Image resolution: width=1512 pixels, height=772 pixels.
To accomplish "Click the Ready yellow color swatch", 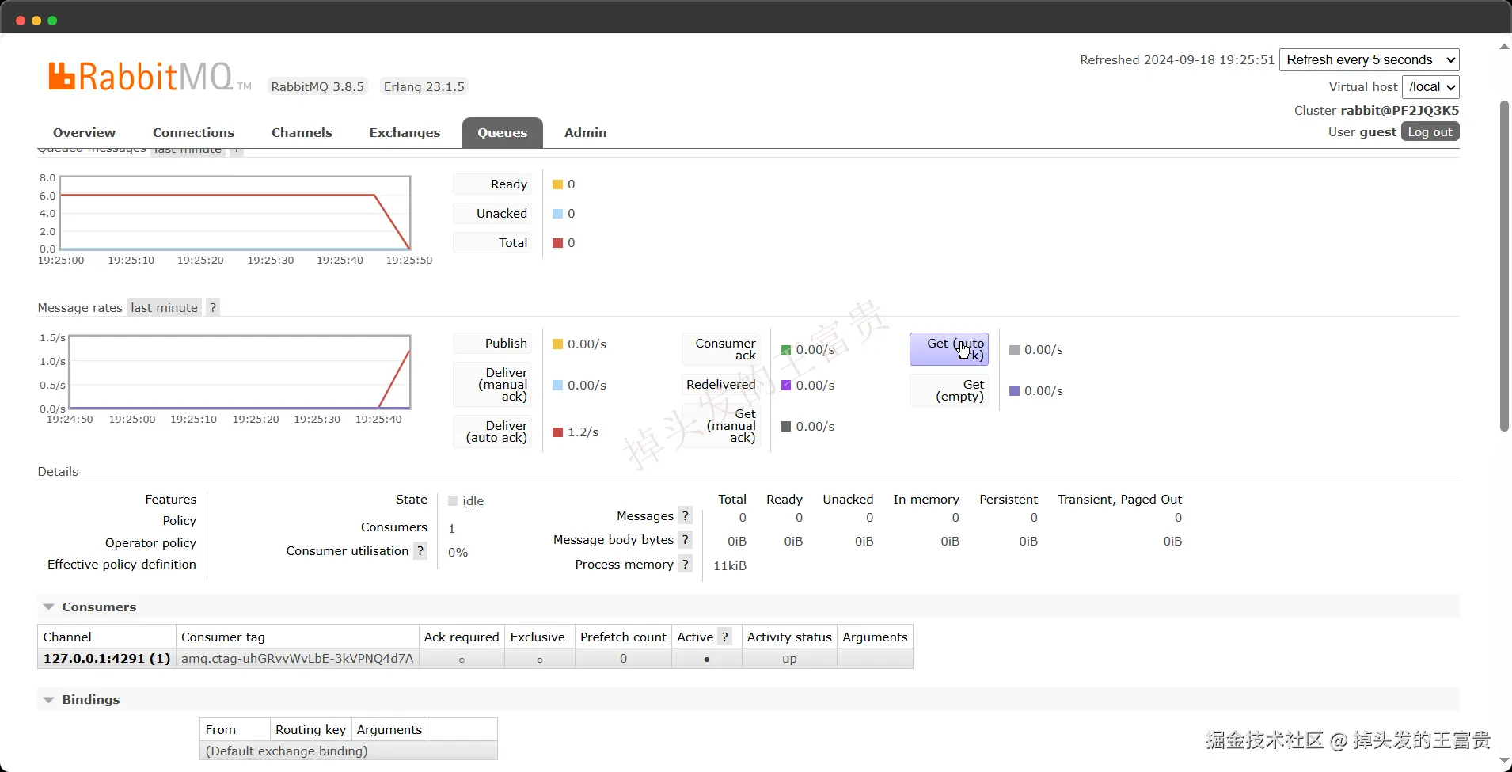I will [x=557, y=184].
